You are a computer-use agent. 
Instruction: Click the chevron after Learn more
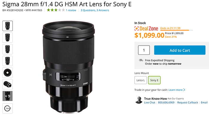[184, 90]
